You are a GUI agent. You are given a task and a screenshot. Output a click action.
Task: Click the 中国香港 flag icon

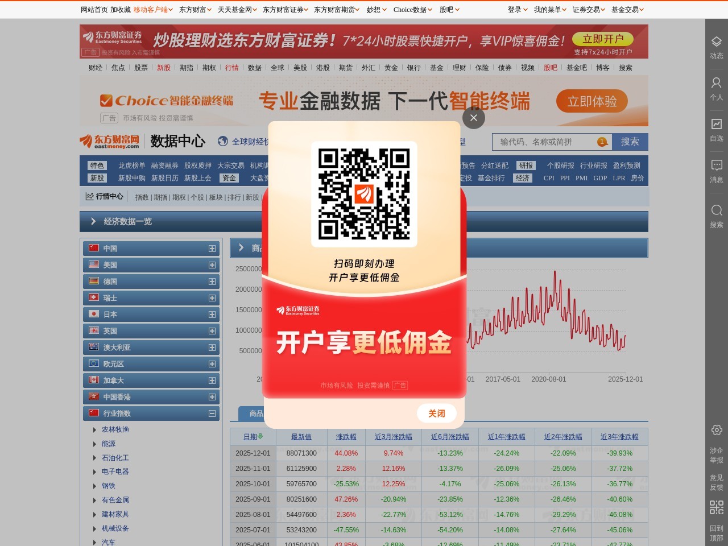(94, 396)
